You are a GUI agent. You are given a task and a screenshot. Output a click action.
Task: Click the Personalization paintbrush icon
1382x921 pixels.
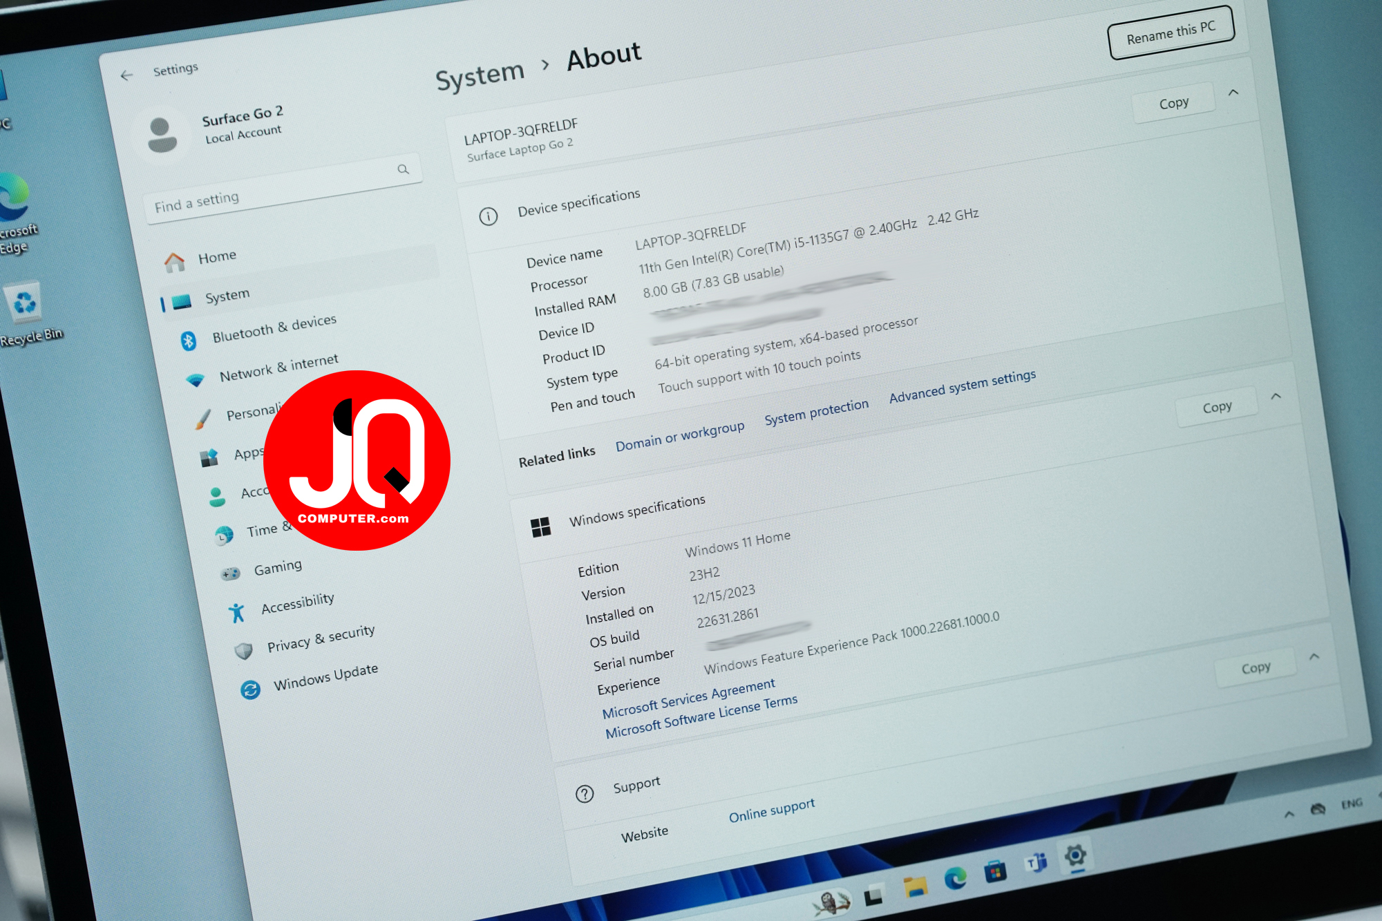[x=202, y=419]
